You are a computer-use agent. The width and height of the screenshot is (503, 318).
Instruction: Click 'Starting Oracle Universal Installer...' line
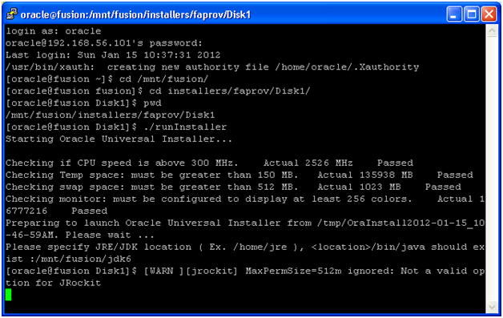tap(119, 139)
